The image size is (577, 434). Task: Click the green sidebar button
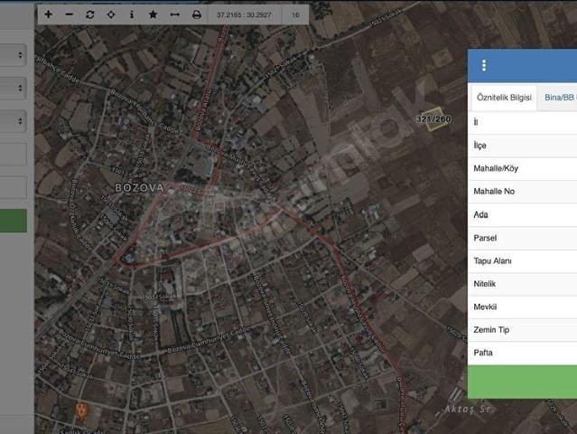point(14,221)
